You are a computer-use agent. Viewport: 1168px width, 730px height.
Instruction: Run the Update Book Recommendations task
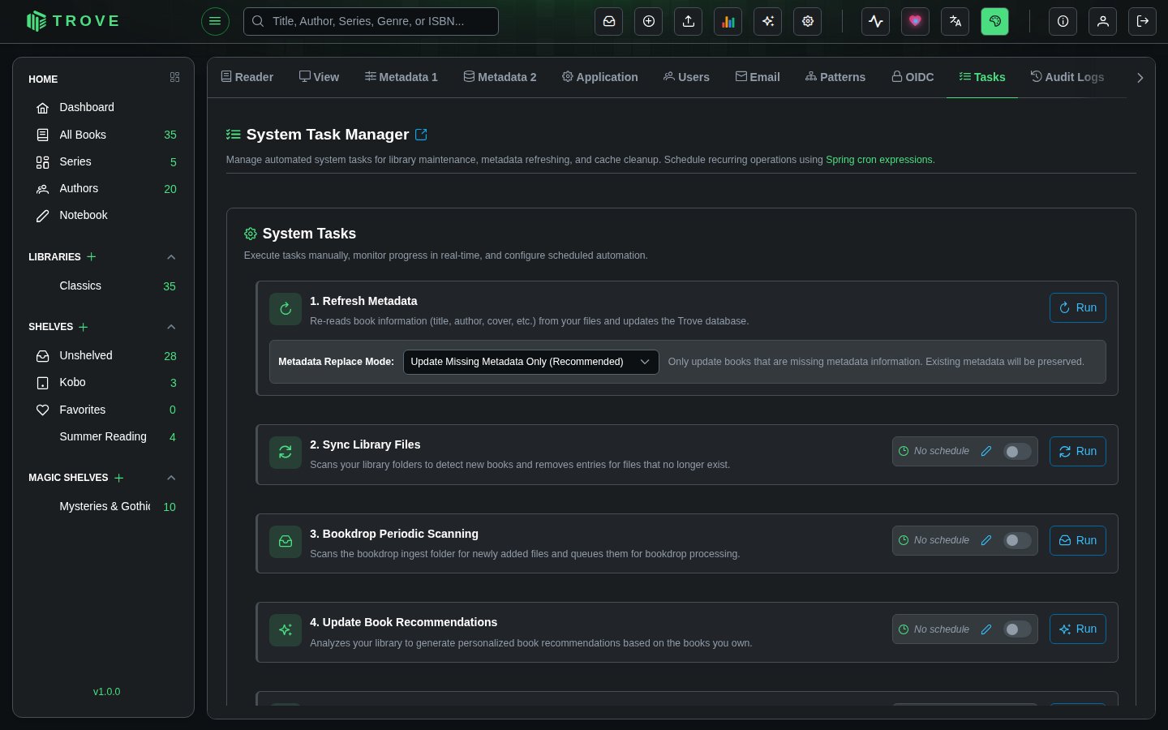pyautogui.click(x=1078, y=629)
